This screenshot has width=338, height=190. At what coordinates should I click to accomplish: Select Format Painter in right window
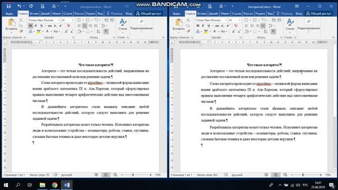tap(188, 32)
